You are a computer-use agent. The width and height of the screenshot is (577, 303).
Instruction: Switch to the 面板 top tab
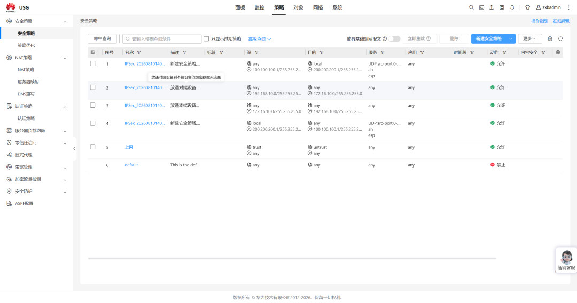(x=240, y=7)
